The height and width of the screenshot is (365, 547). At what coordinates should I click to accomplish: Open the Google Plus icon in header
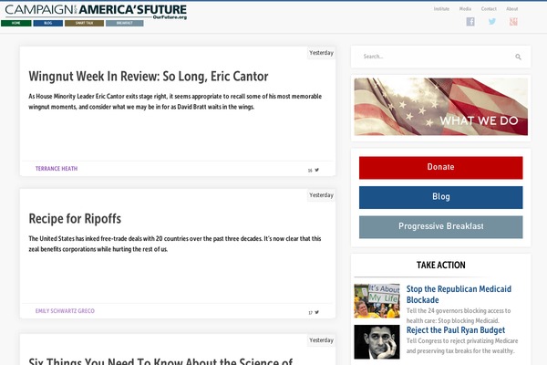click(513, 22)
